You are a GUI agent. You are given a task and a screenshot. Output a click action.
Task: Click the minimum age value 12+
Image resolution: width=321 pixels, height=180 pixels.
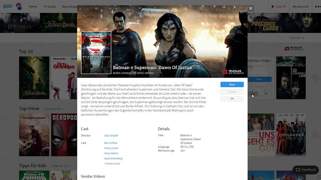click(183, 151)
